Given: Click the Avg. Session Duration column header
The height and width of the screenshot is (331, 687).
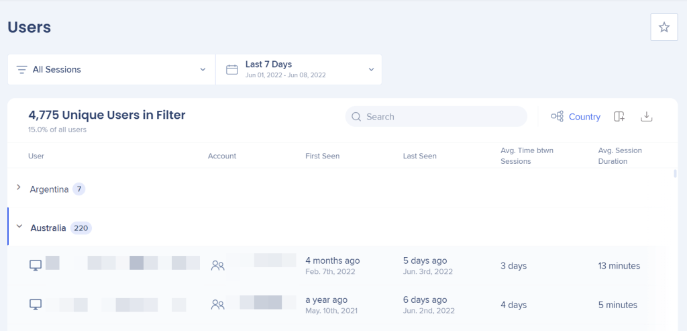Looking at the screenshot, I should [619, 156].
